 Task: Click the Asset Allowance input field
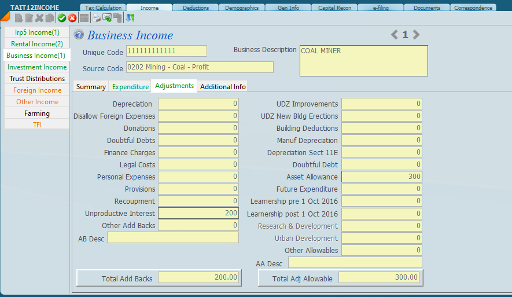(x=381, y=177)
